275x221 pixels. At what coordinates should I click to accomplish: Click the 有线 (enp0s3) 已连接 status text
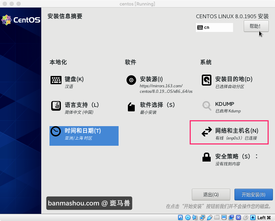coord(236,138)
